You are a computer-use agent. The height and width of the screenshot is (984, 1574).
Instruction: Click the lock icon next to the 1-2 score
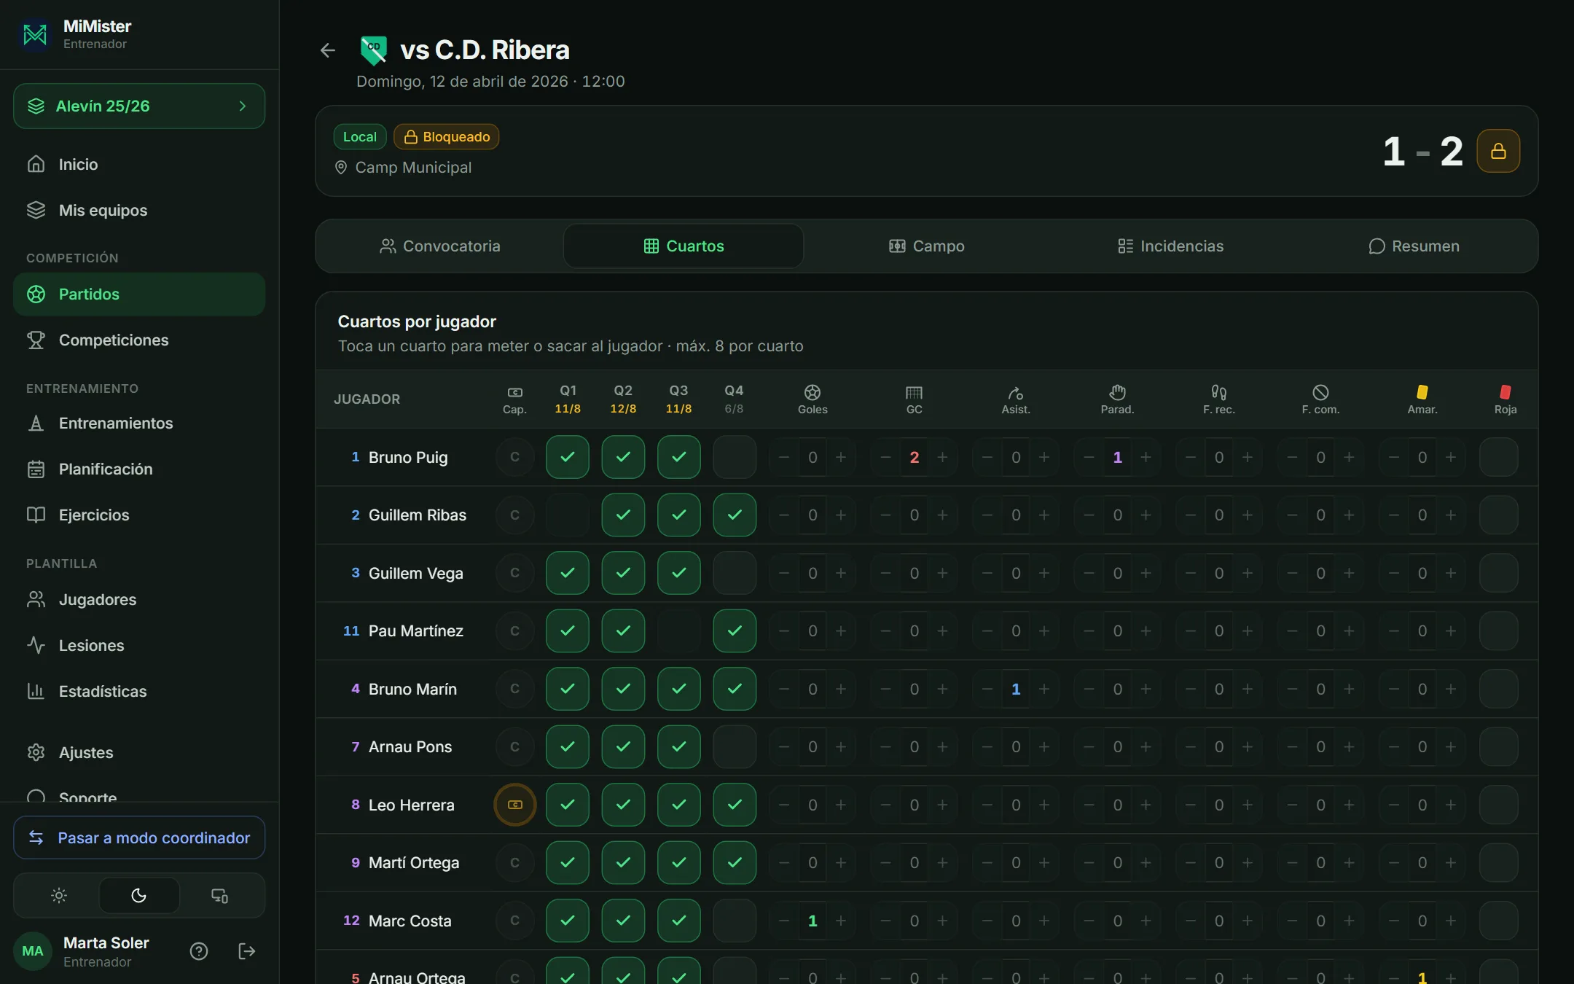click(1498, 151)
